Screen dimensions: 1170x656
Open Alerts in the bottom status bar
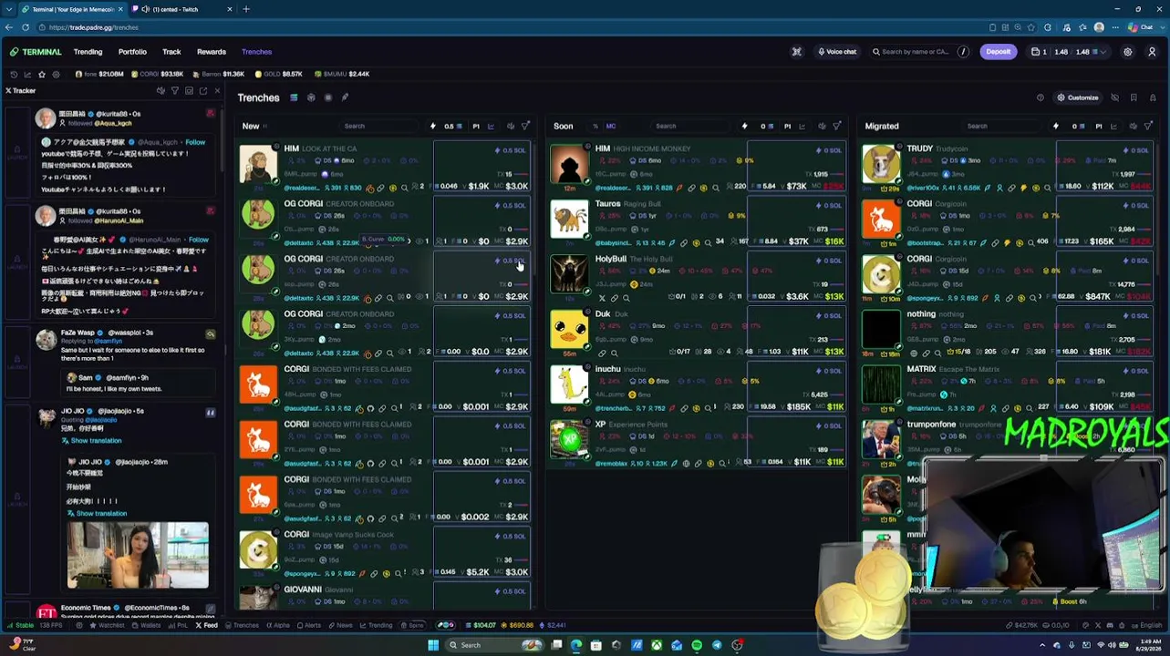click(308, 625)
